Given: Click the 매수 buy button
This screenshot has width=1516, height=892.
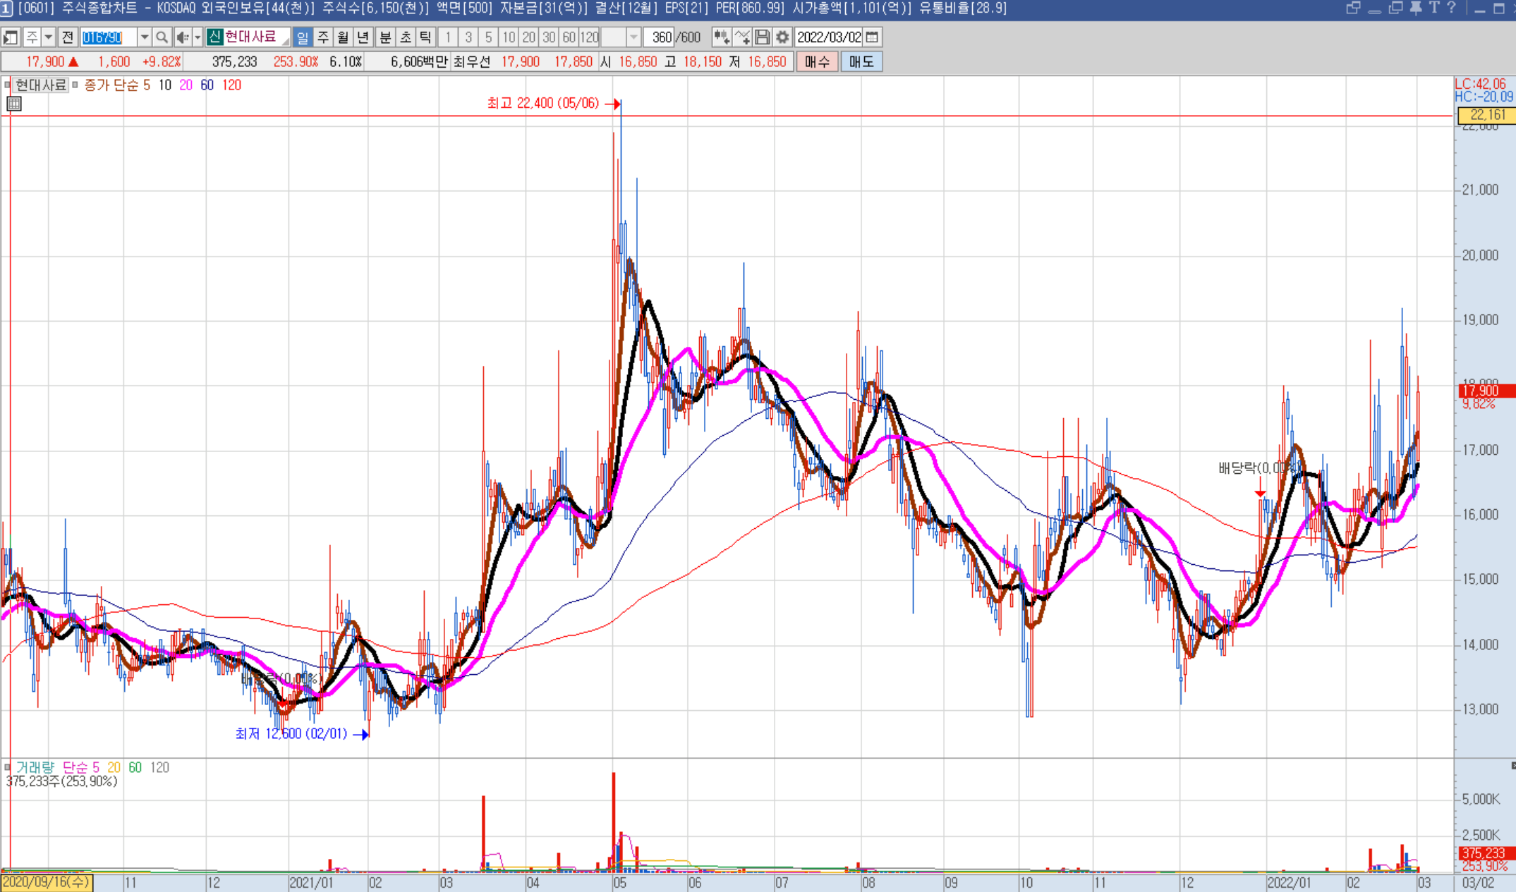Looking at the screenshot, I should (817, 61).
